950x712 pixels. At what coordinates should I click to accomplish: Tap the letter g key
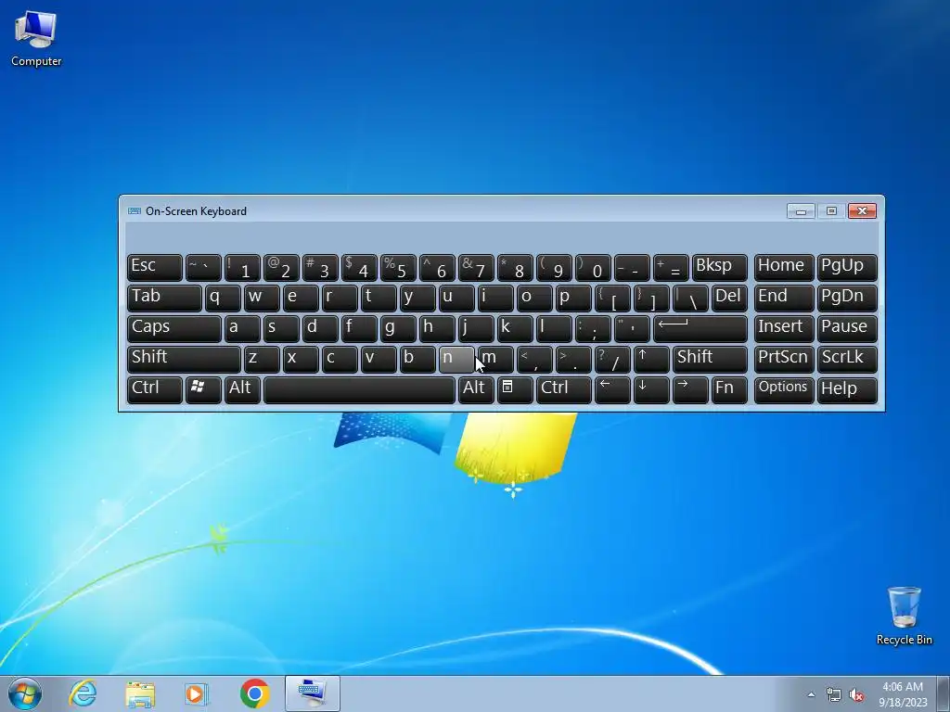(x=398, y=329)
